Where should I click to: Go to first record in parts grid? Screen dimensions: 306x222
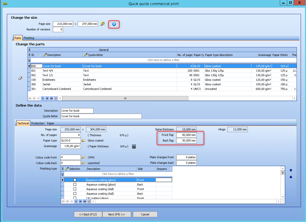click(30, 98)
